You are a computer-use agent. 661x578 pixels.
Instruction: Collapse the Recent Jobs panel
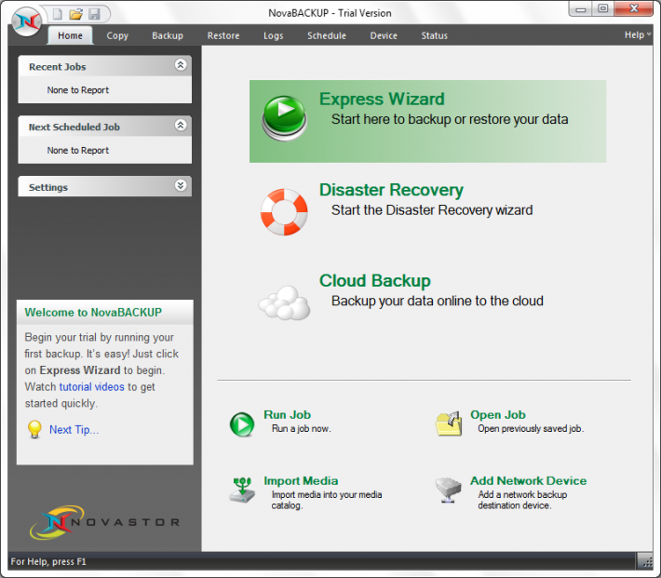click(181, 65)
